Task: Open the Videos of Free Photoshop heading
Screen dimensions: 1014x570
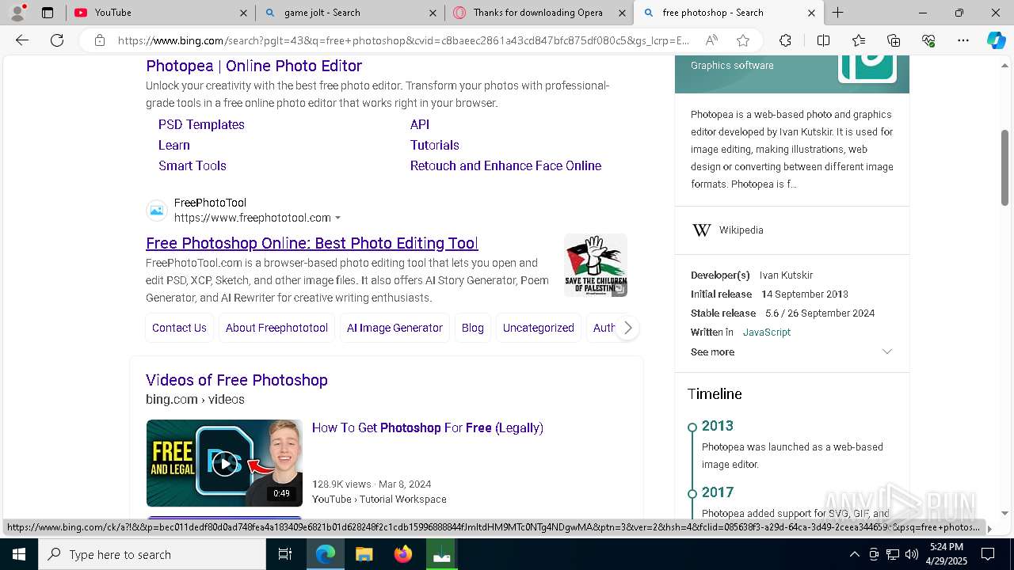Action: click(237, 380)
